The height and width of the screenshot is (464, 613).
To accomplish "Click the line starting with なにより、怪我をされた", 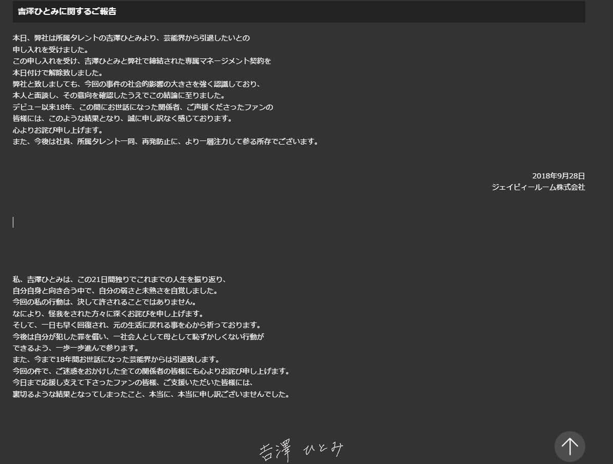I will 108,313.
